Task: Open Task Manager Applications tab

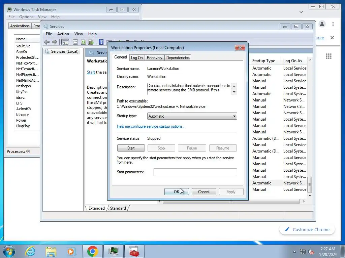Action: tap(20, 26)
